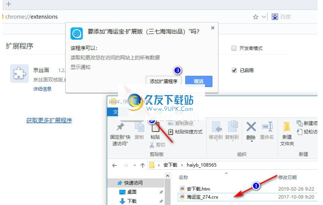Click the 复制到 ribbon icon

coord(232,126)
